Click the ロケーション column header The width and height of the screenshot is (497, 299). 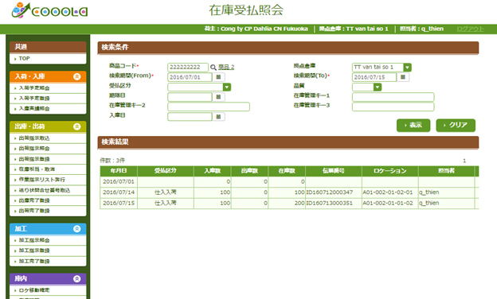coord(389,171)
